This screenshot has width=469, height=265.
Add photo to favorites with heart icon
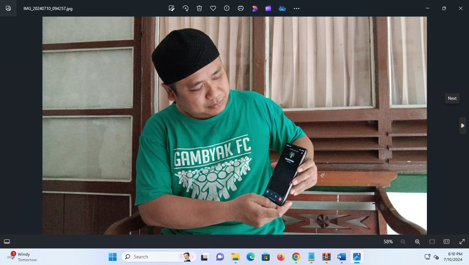(x=213, y=8)
